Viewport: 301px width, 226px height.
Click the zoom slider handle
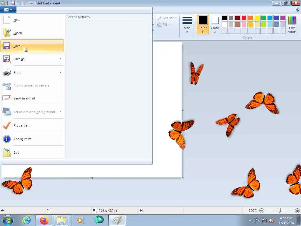click(x=280, y=211)
